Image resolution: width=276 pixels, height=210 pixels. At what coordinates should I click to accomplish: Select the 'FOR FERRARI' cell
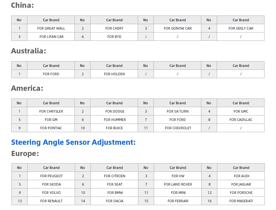point(178,201)
